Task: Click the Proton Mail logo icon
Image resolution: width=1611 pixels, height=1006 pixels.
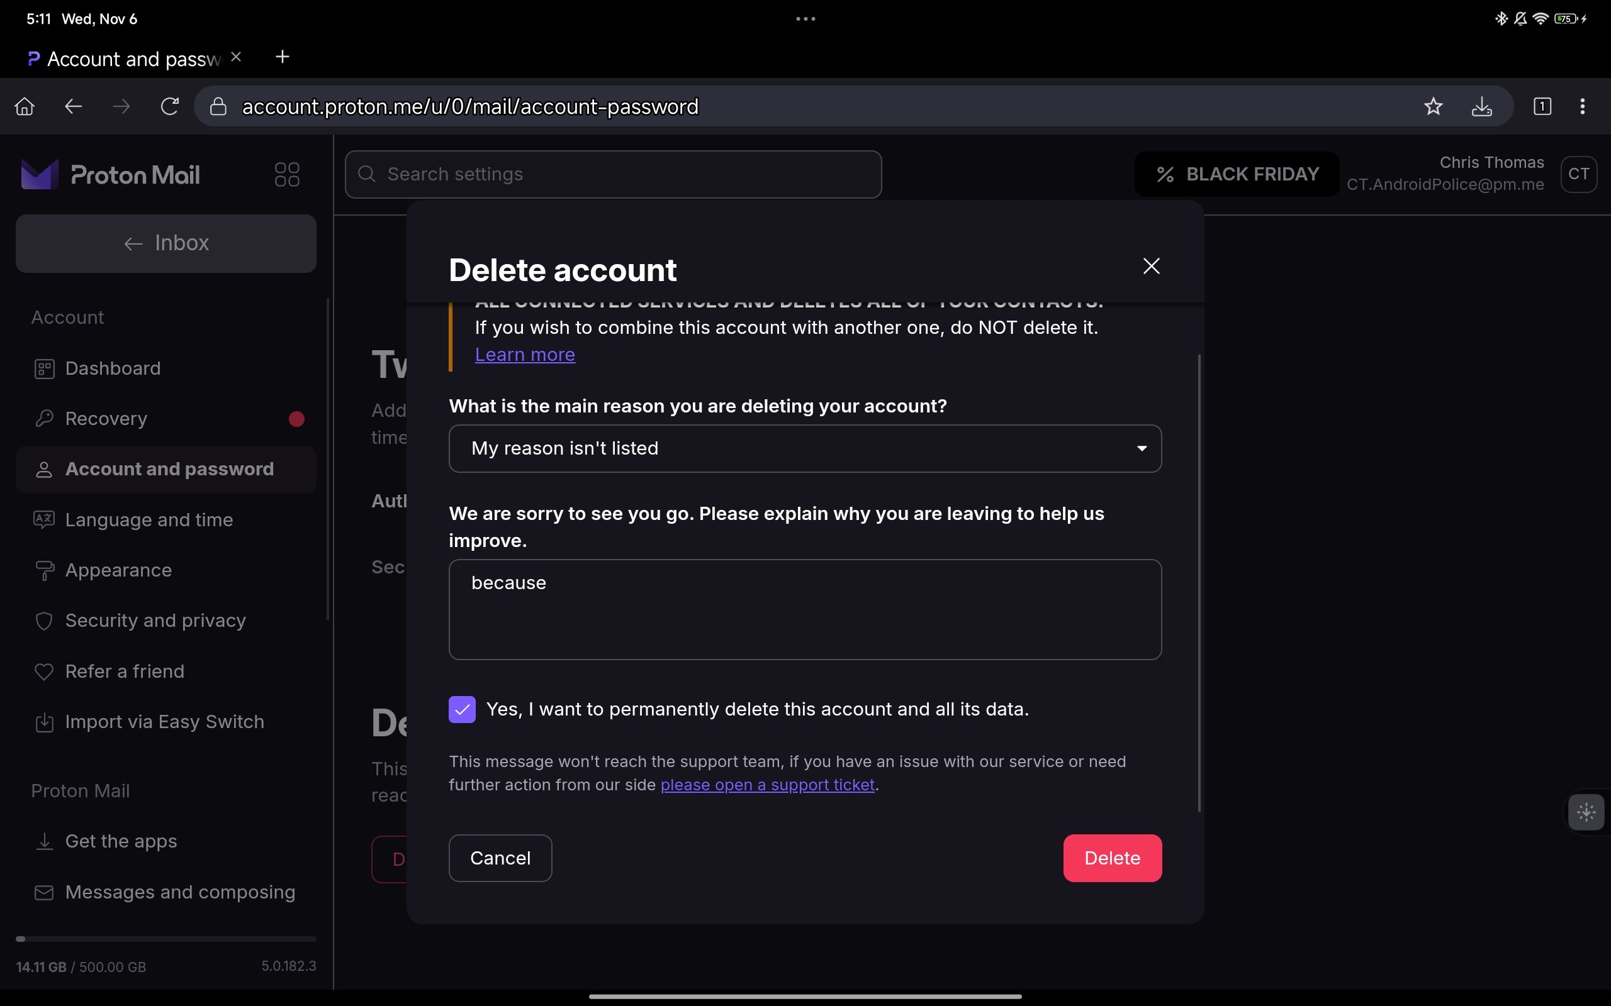Action: point(38,174)
